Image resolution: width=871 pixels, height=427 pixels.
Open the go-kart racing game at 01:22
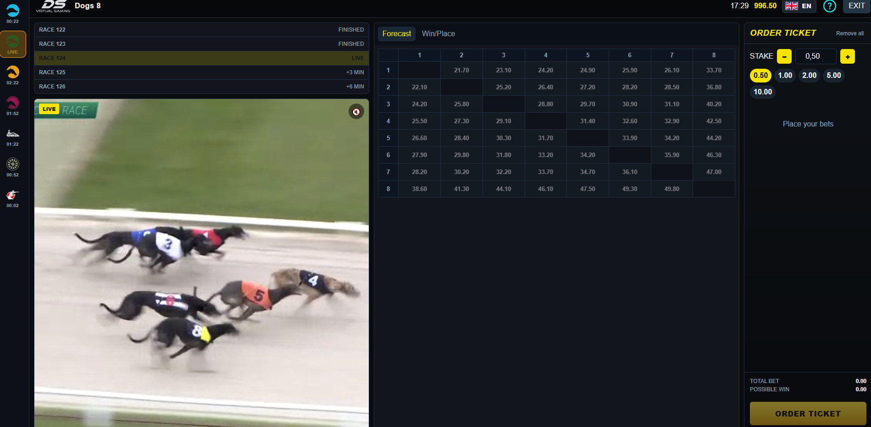click(13, 137)
